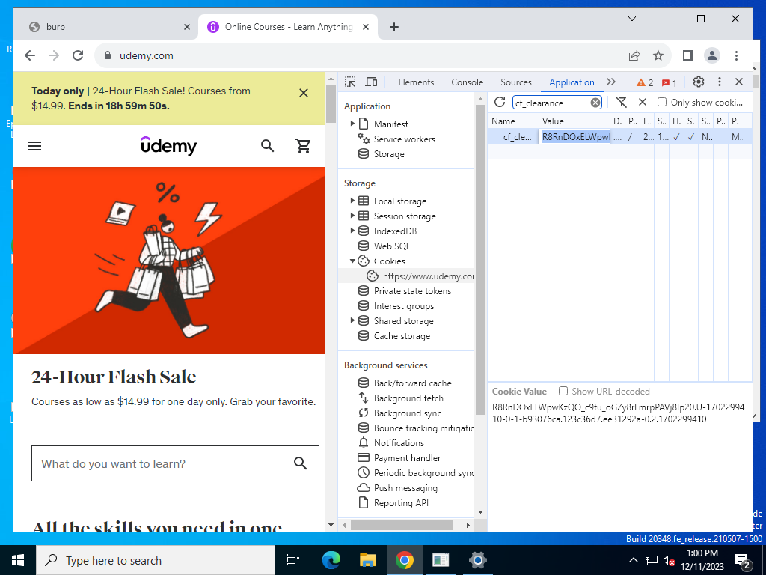Sort cookies by Name column header
Screen dimensions: 766x575
click(x=513, y=121)
